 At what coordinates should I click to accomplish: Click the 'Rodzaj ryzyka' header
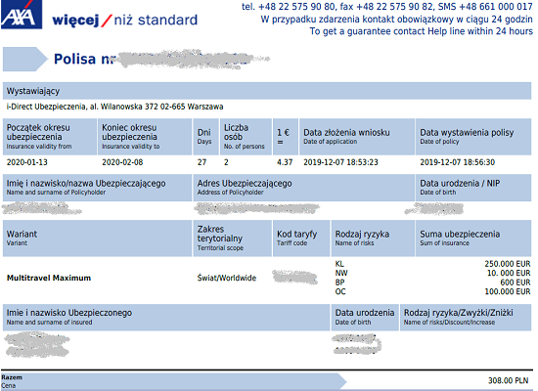coord(373,239)
